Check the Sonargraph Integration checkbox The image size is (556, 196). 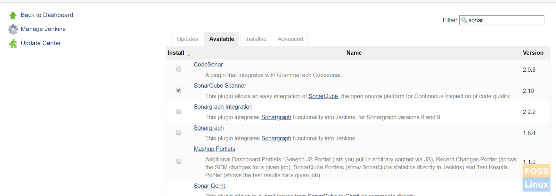[x=179, y=111]
